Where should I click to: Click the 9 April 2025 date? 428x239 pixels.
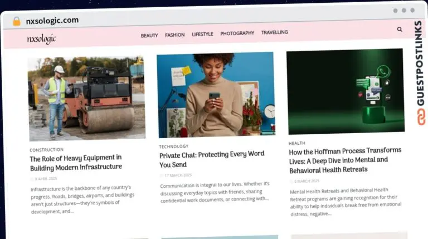(x=46, y=179)
